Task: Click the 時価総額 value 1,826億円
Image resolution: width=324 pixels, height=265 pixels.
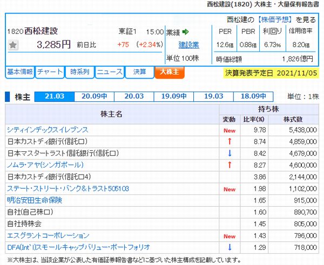Action: click(x=298, y=59)
